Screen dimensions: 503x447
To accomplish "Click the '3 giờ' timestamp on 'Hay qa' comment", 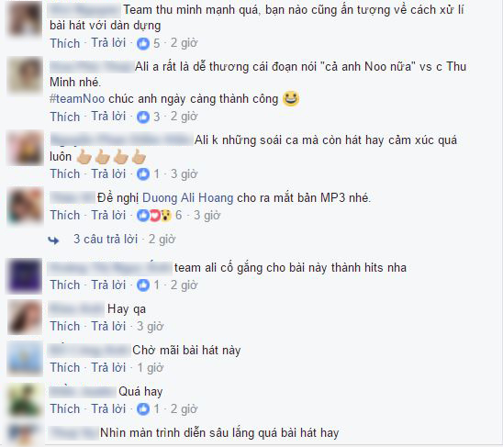I will (151, 327).
